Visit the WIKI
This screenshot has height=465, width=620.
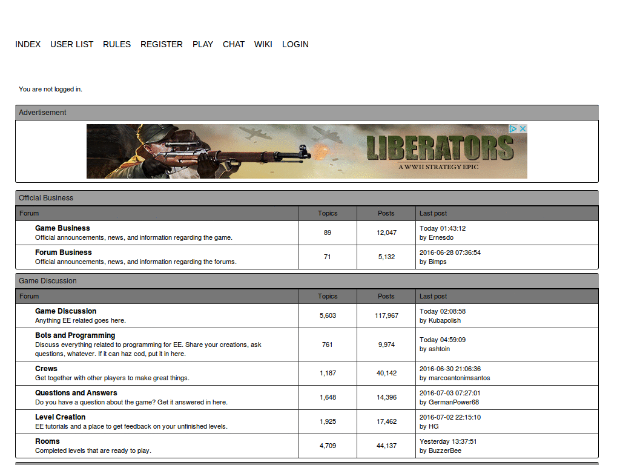[x=263, y=44]
